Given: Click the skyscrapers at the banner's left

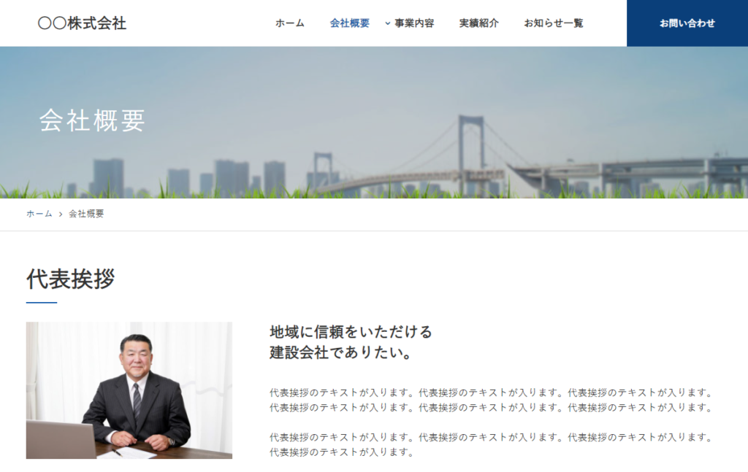Looking at the screenshot, I should pyautogui.click(x=108, y=177).
